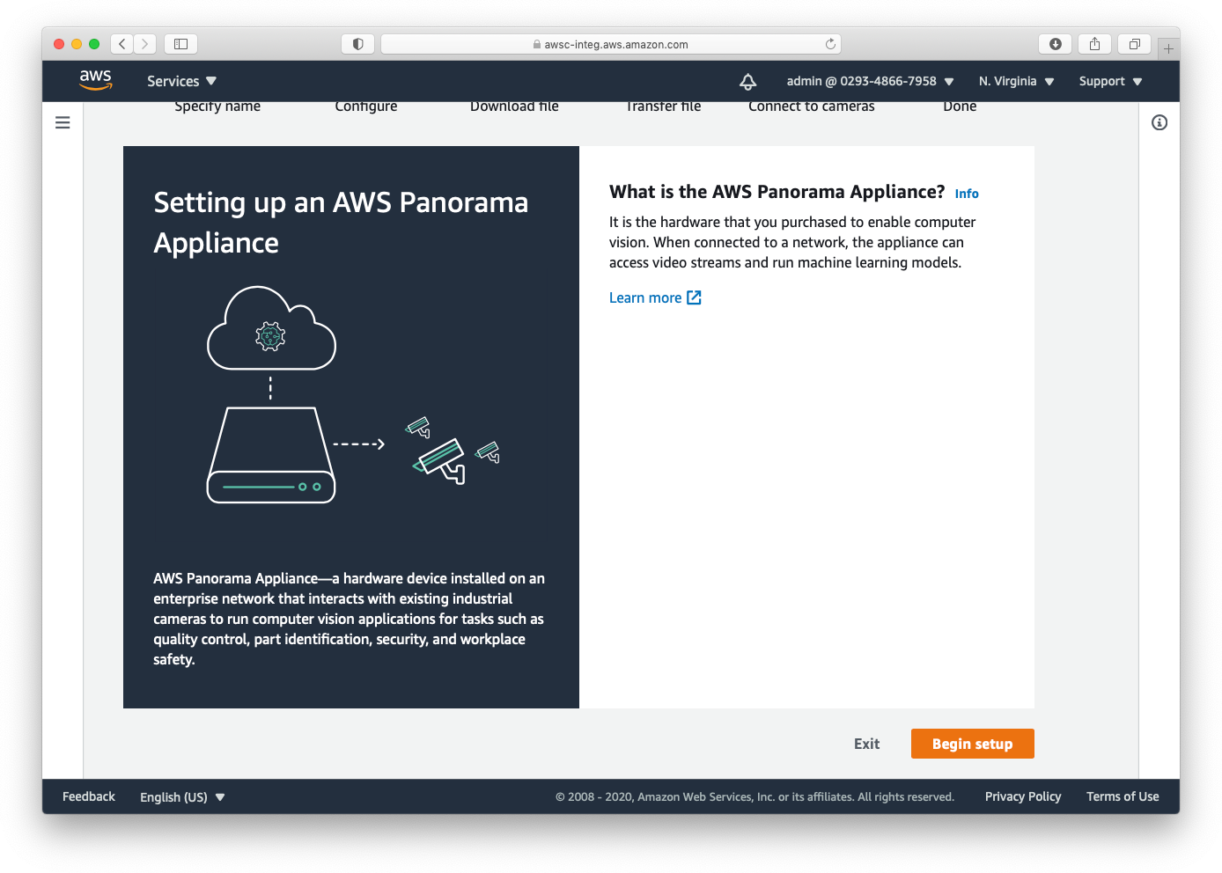Select the Specify name step
The height and width of the screenshot is (873, 1222).
click(217, 106)
